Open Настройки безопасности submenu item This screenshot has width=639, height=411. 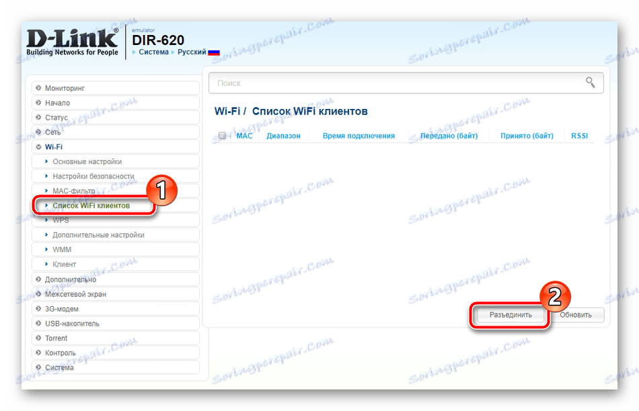116,176
